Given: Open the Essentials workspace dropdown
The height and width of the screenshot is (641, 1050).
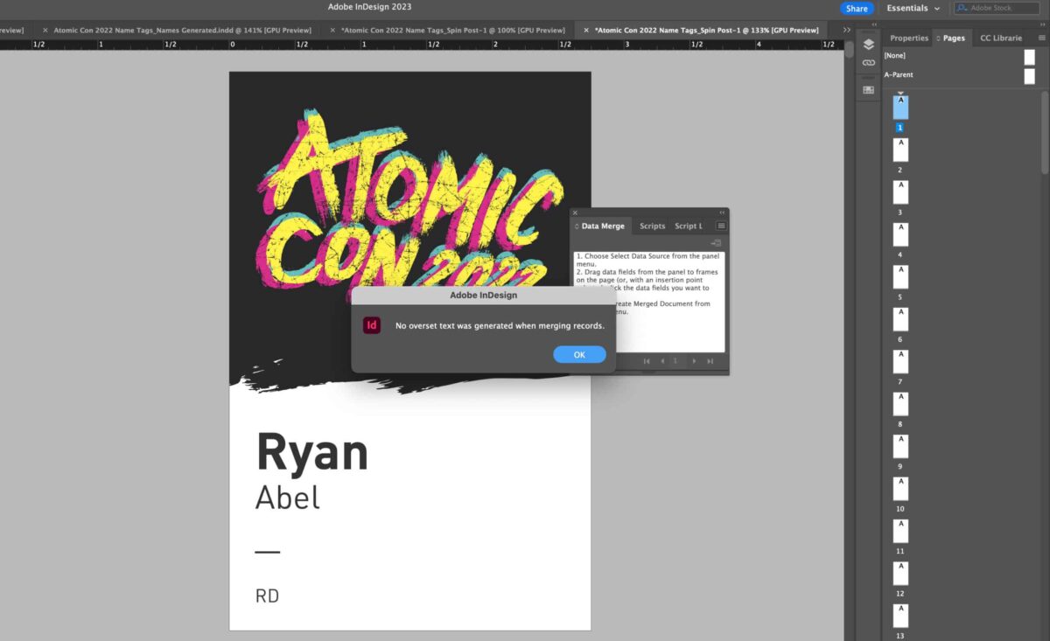Looking at the screenshot, I should tap(910, 7).
